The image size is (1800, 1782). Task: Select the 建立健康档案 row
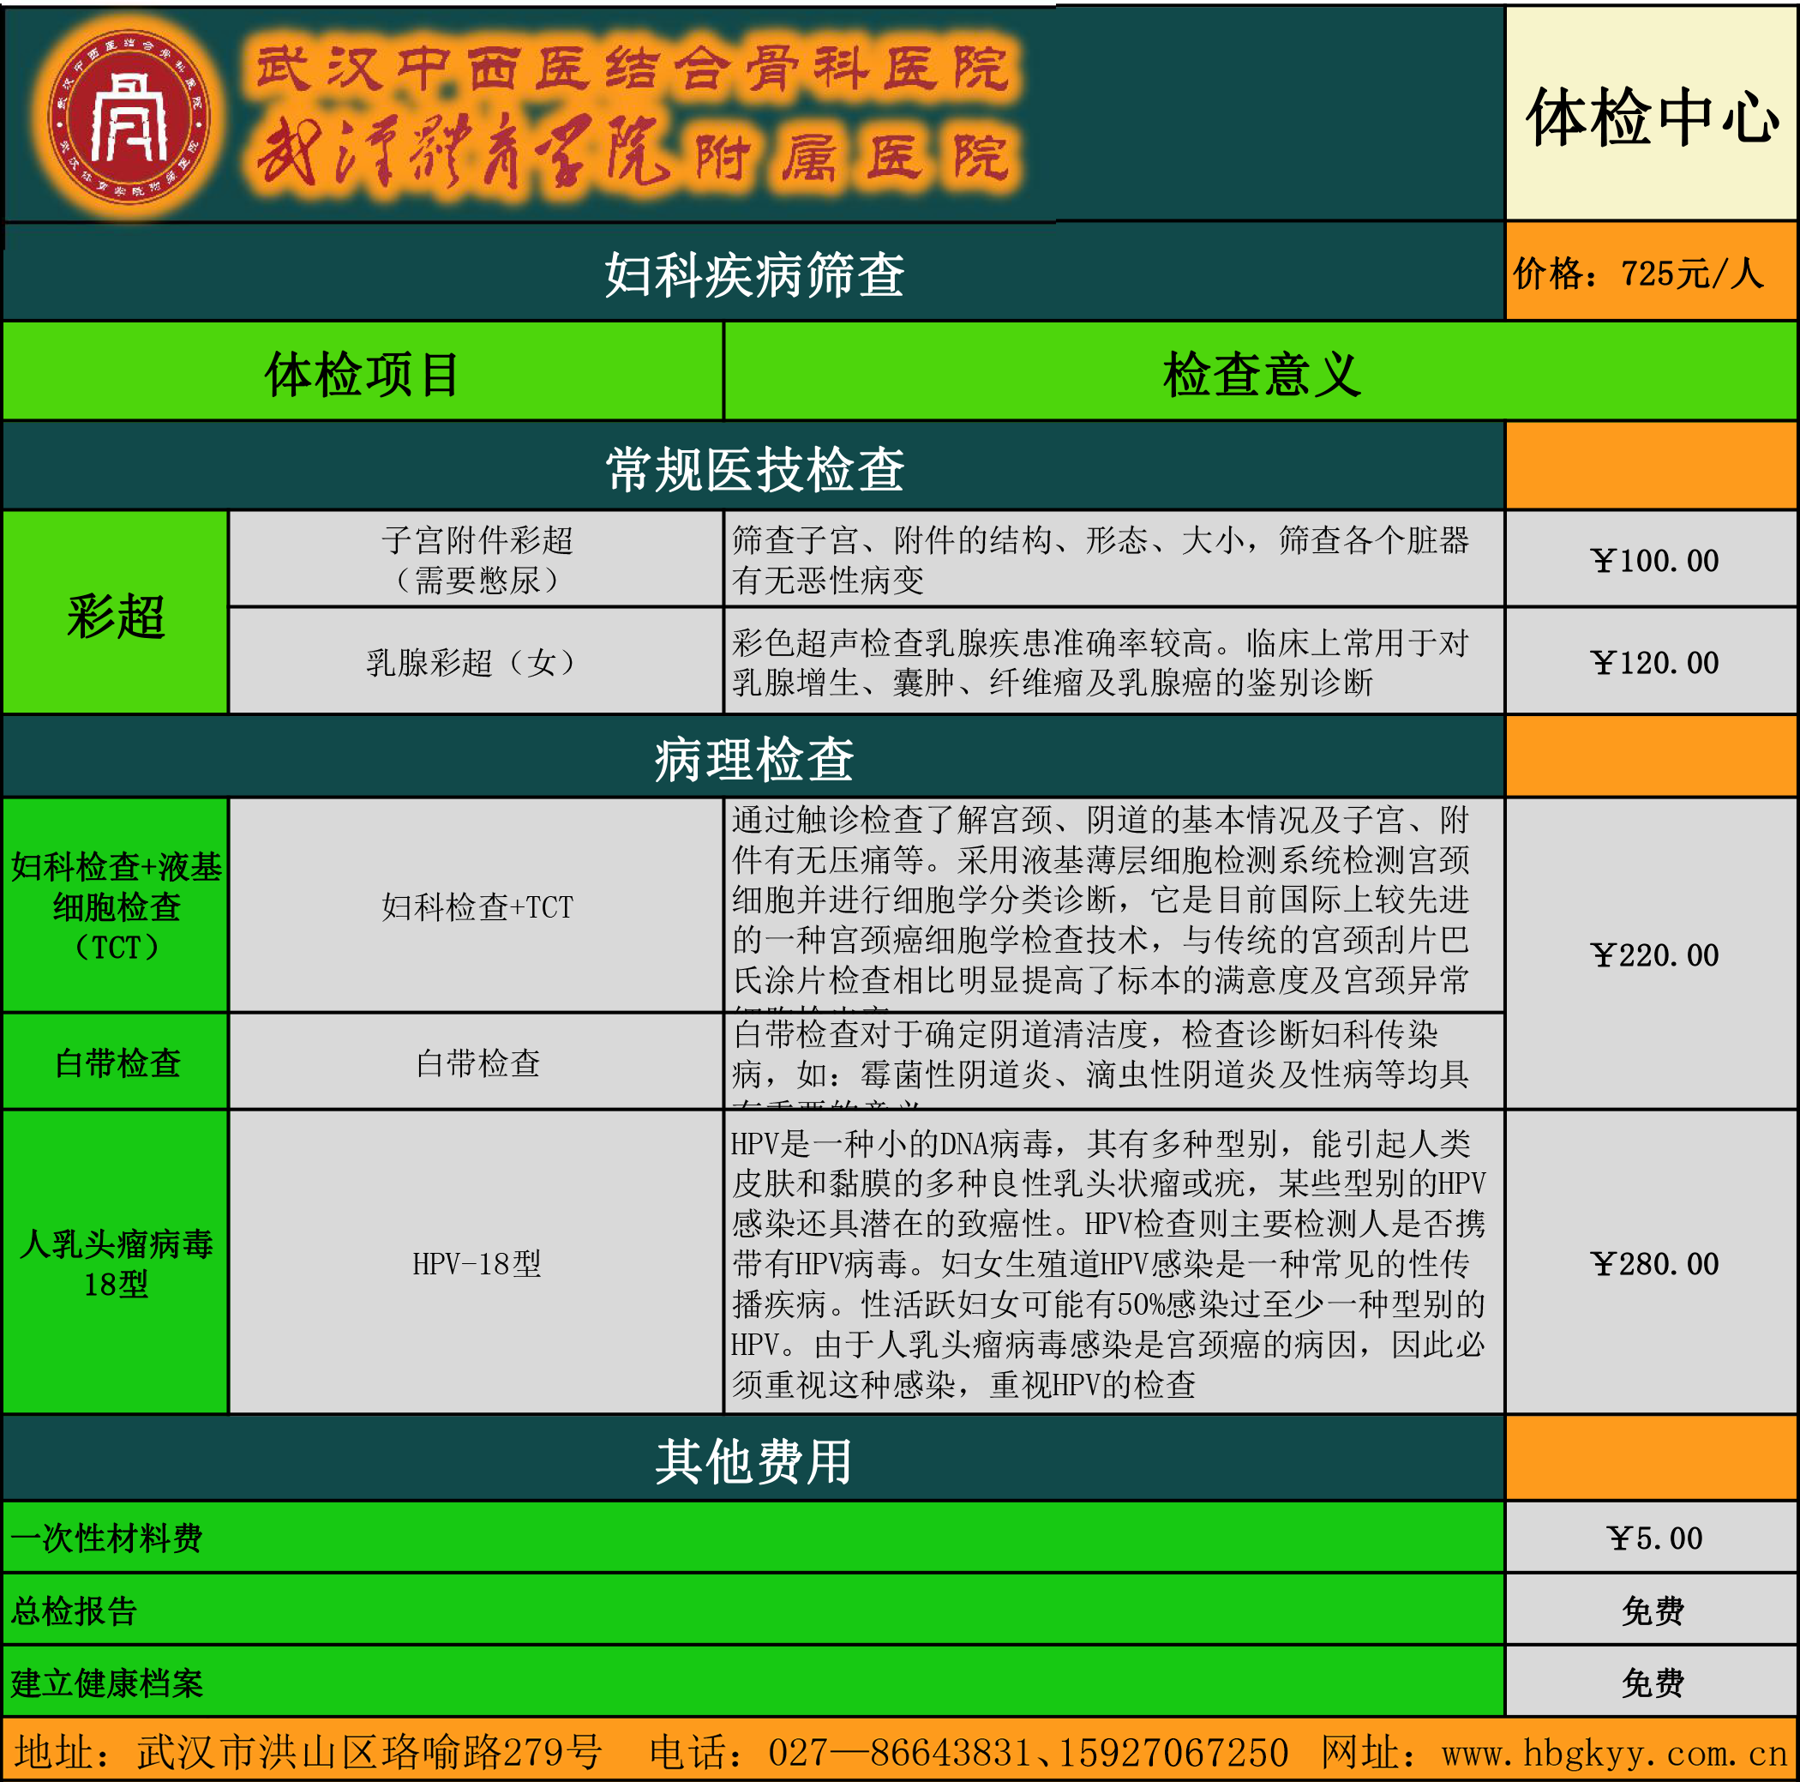(753, 1683)
